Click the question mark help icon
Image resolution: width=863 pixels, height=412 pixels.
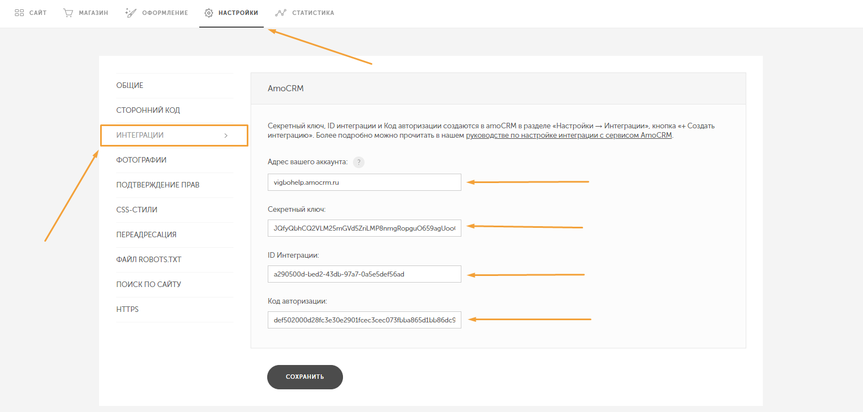pyautogui.click(x=358, y=162)
